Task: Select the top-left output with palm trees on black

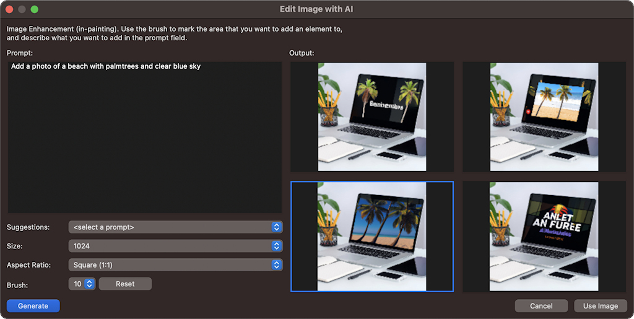Action: (371, 116)
